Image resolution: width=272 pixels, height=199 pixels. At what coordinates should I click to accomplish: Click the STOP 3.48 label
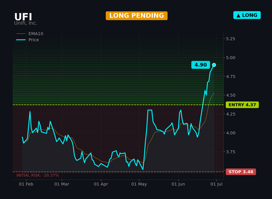pyautogui.click(x=241, y=172)
